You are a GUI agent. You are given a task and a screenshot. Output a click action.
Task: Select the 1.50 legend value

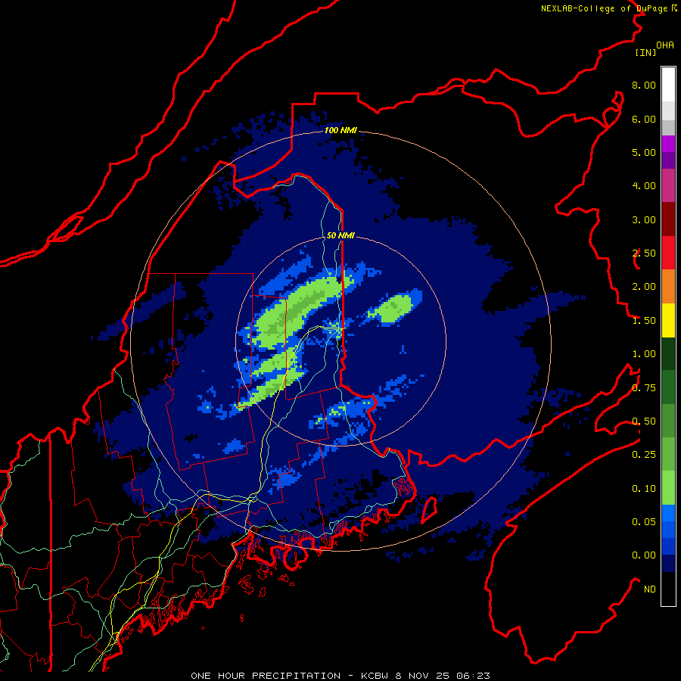click(644, 321)
